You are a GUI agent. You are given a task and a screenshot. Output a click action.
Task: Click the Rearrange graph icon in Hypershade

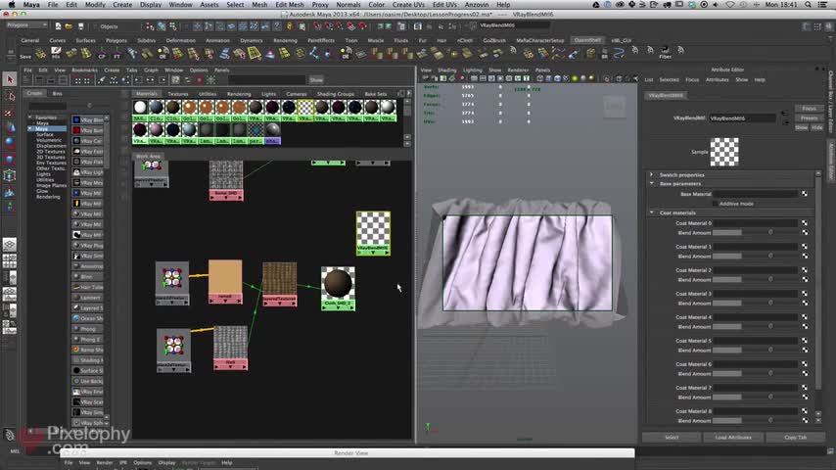(114, 80)
